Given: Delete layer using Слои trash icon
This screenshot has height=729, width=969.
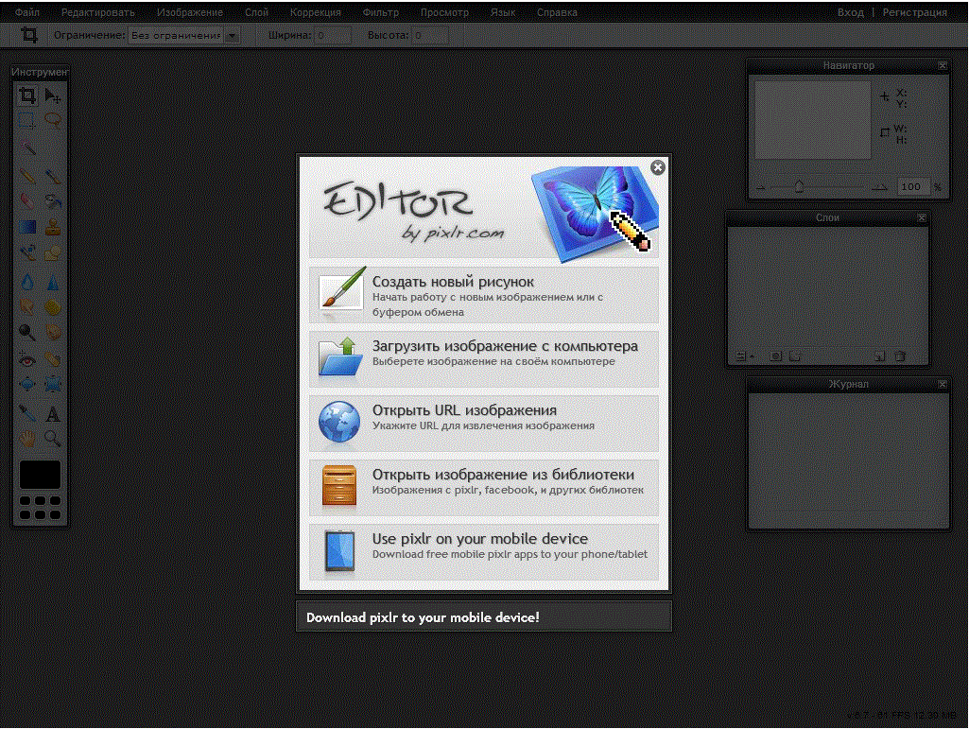Looking at the screenshot, I should 900,356.
